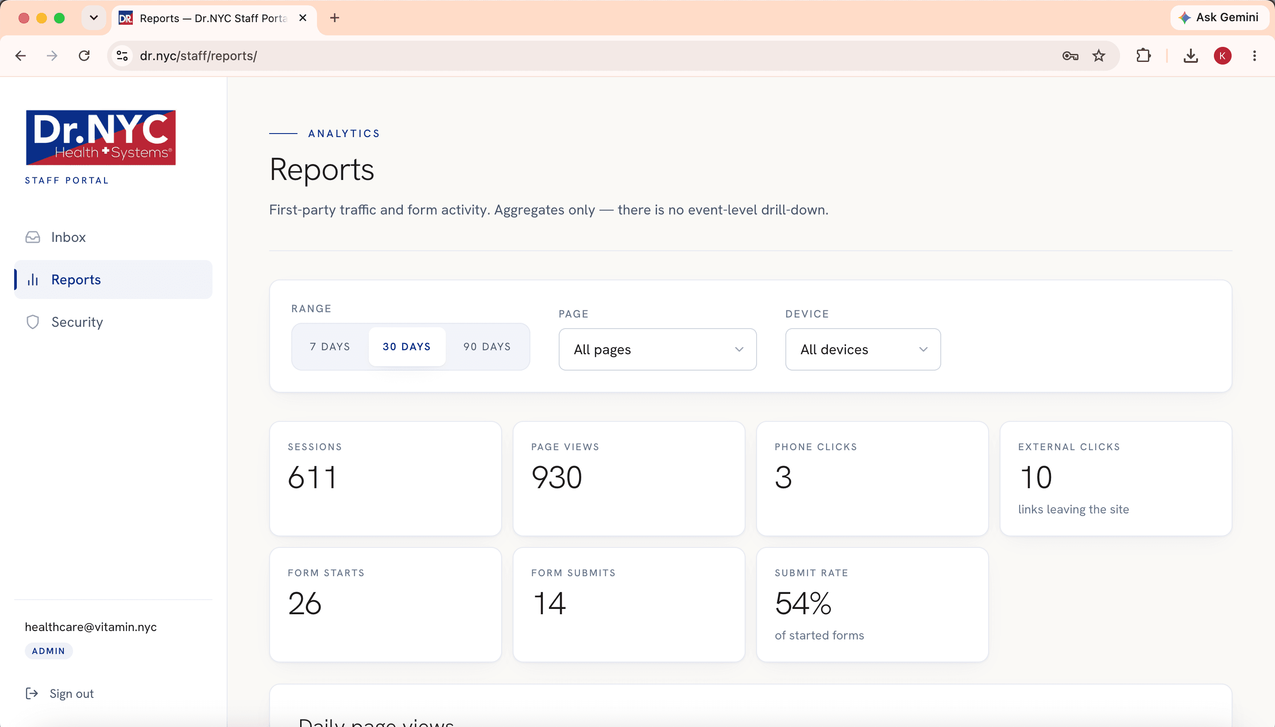This screenshot has height=727, width=1275.
Task: Click the ADMIN role badge
Action: 49,651
